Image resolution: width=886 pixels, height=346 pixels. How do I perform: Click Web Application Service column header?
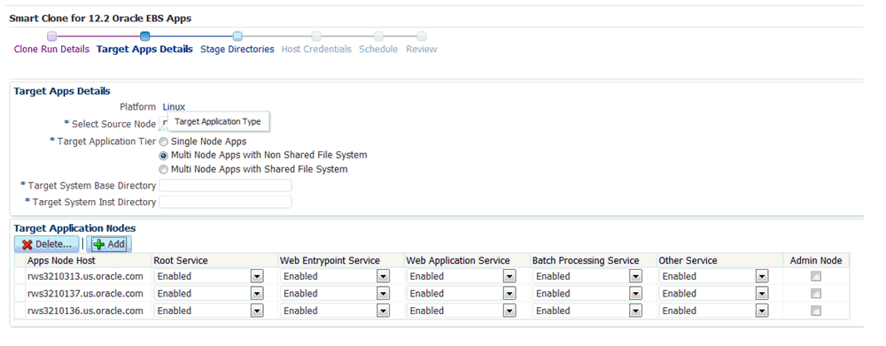458,261
